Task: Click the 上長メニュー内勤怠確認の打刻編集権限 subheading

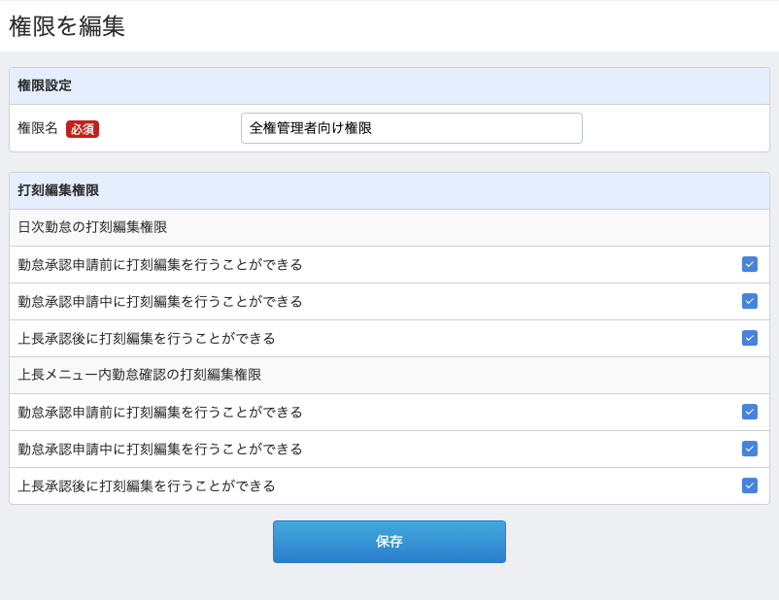Action: point(139,375)
